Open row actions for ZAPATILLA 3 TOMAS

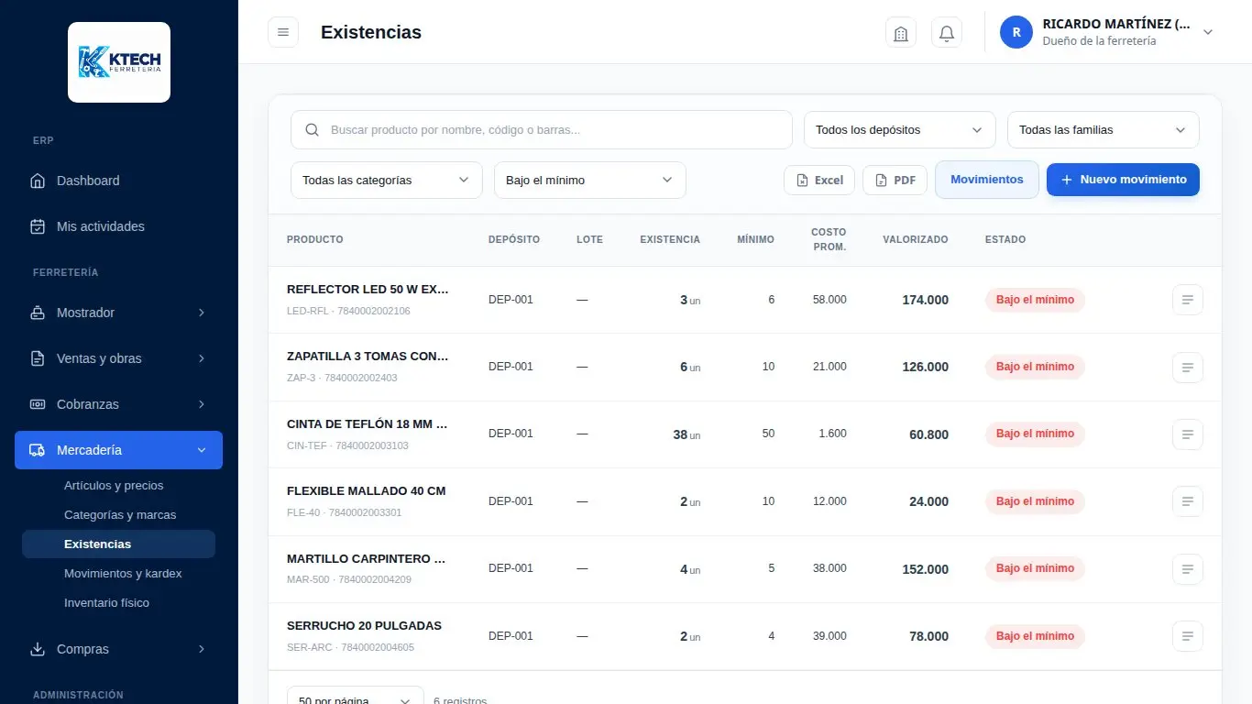pos(1188,367)
